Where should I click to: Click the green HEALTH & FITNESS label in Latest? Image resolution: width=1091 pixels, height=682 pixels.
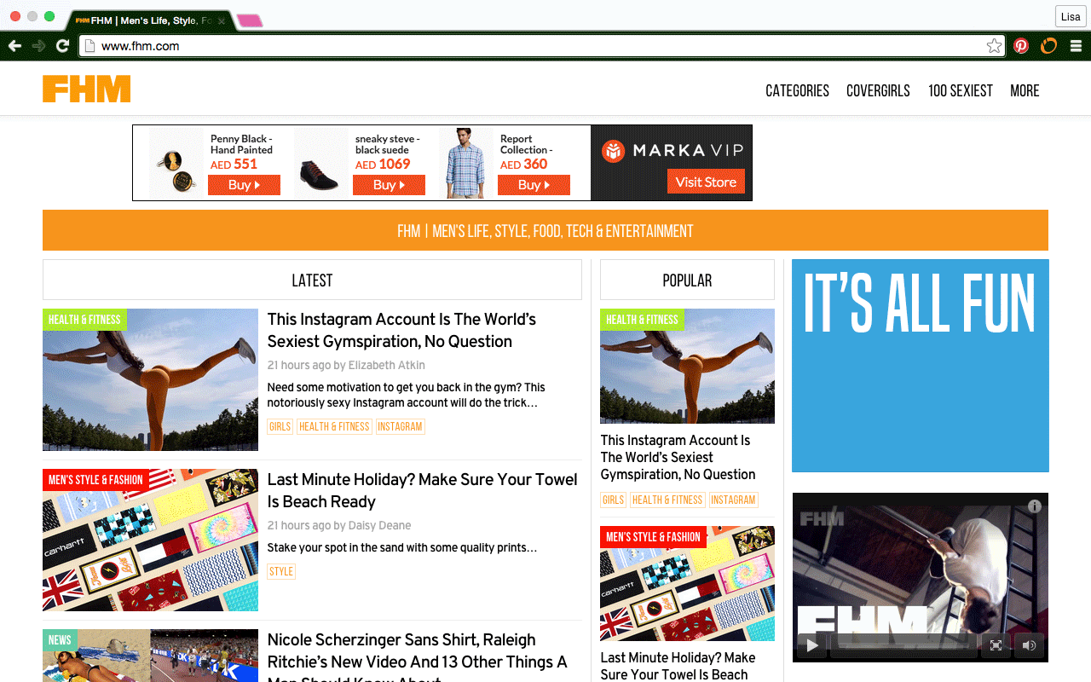[84, 320]
